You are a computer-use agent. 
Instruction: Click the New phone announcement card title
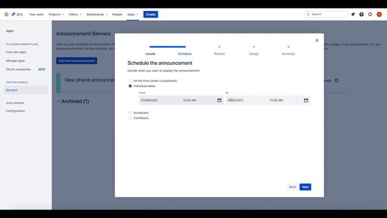[89, 80]
